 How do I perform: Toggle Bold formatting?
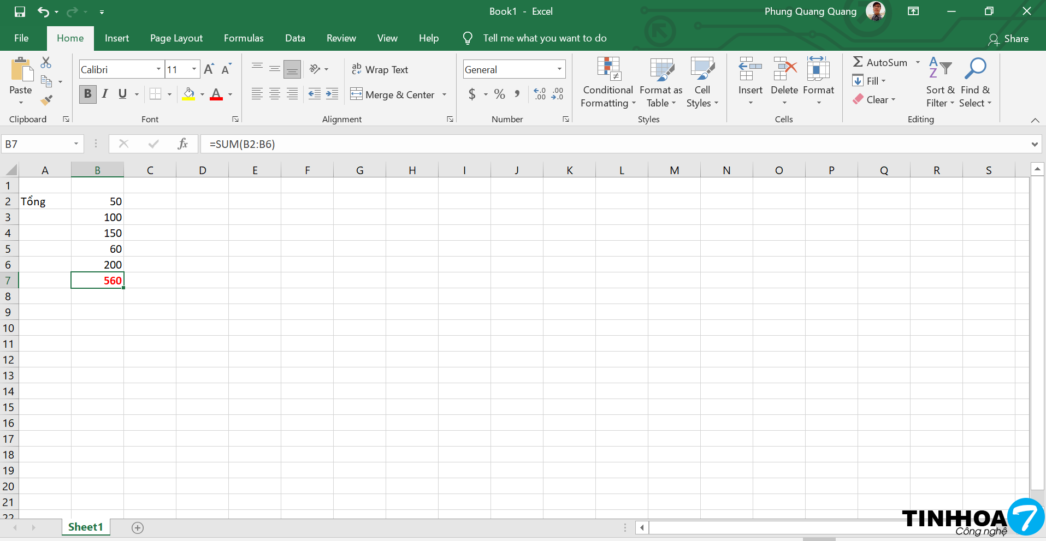click(87, 94)
